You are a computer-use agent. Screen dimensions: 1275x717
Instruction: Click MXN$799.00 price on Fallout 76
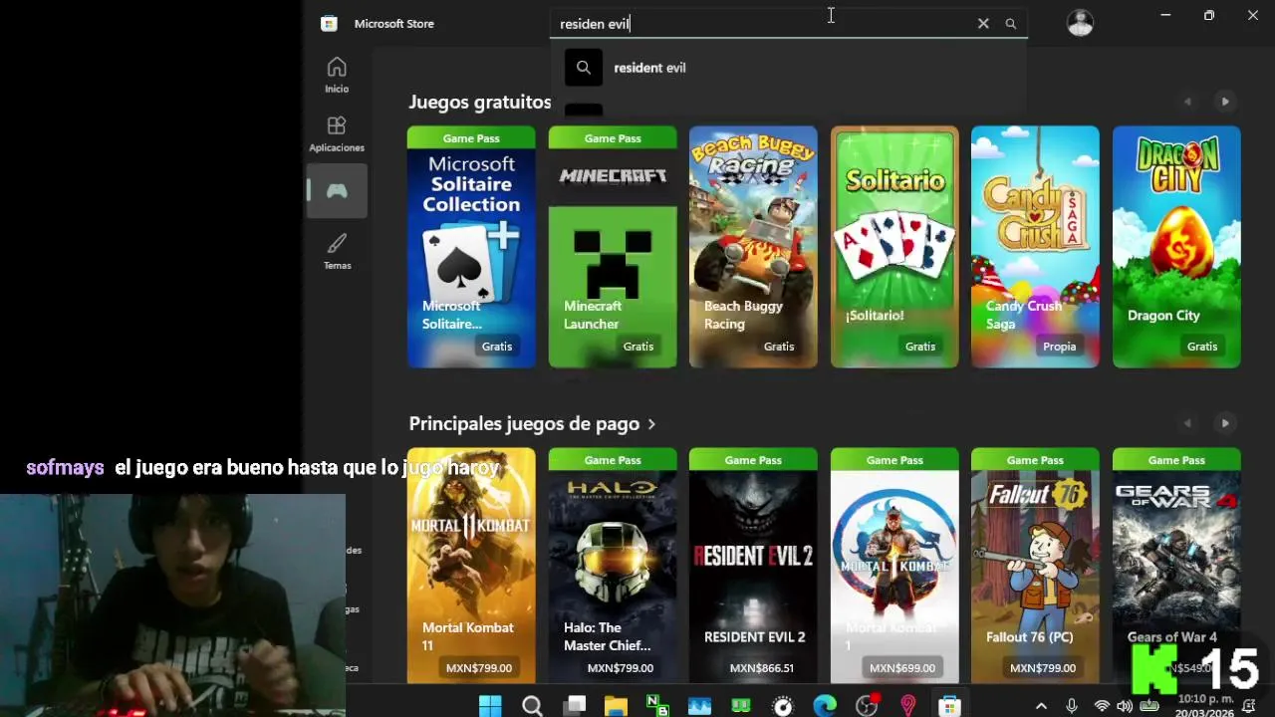[1043, 668]
